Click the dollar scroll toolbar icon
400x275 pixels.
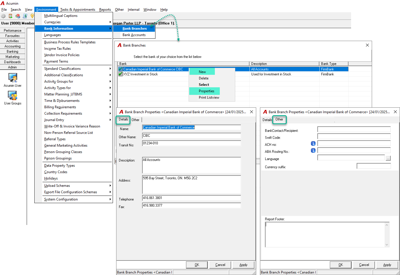(25, 16)
